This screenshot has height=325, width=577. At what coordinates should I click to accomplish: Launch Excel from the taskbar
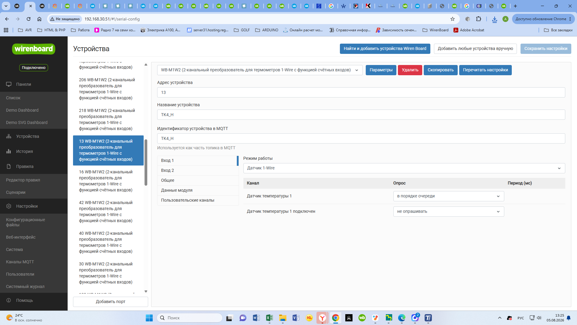point(269,318)
